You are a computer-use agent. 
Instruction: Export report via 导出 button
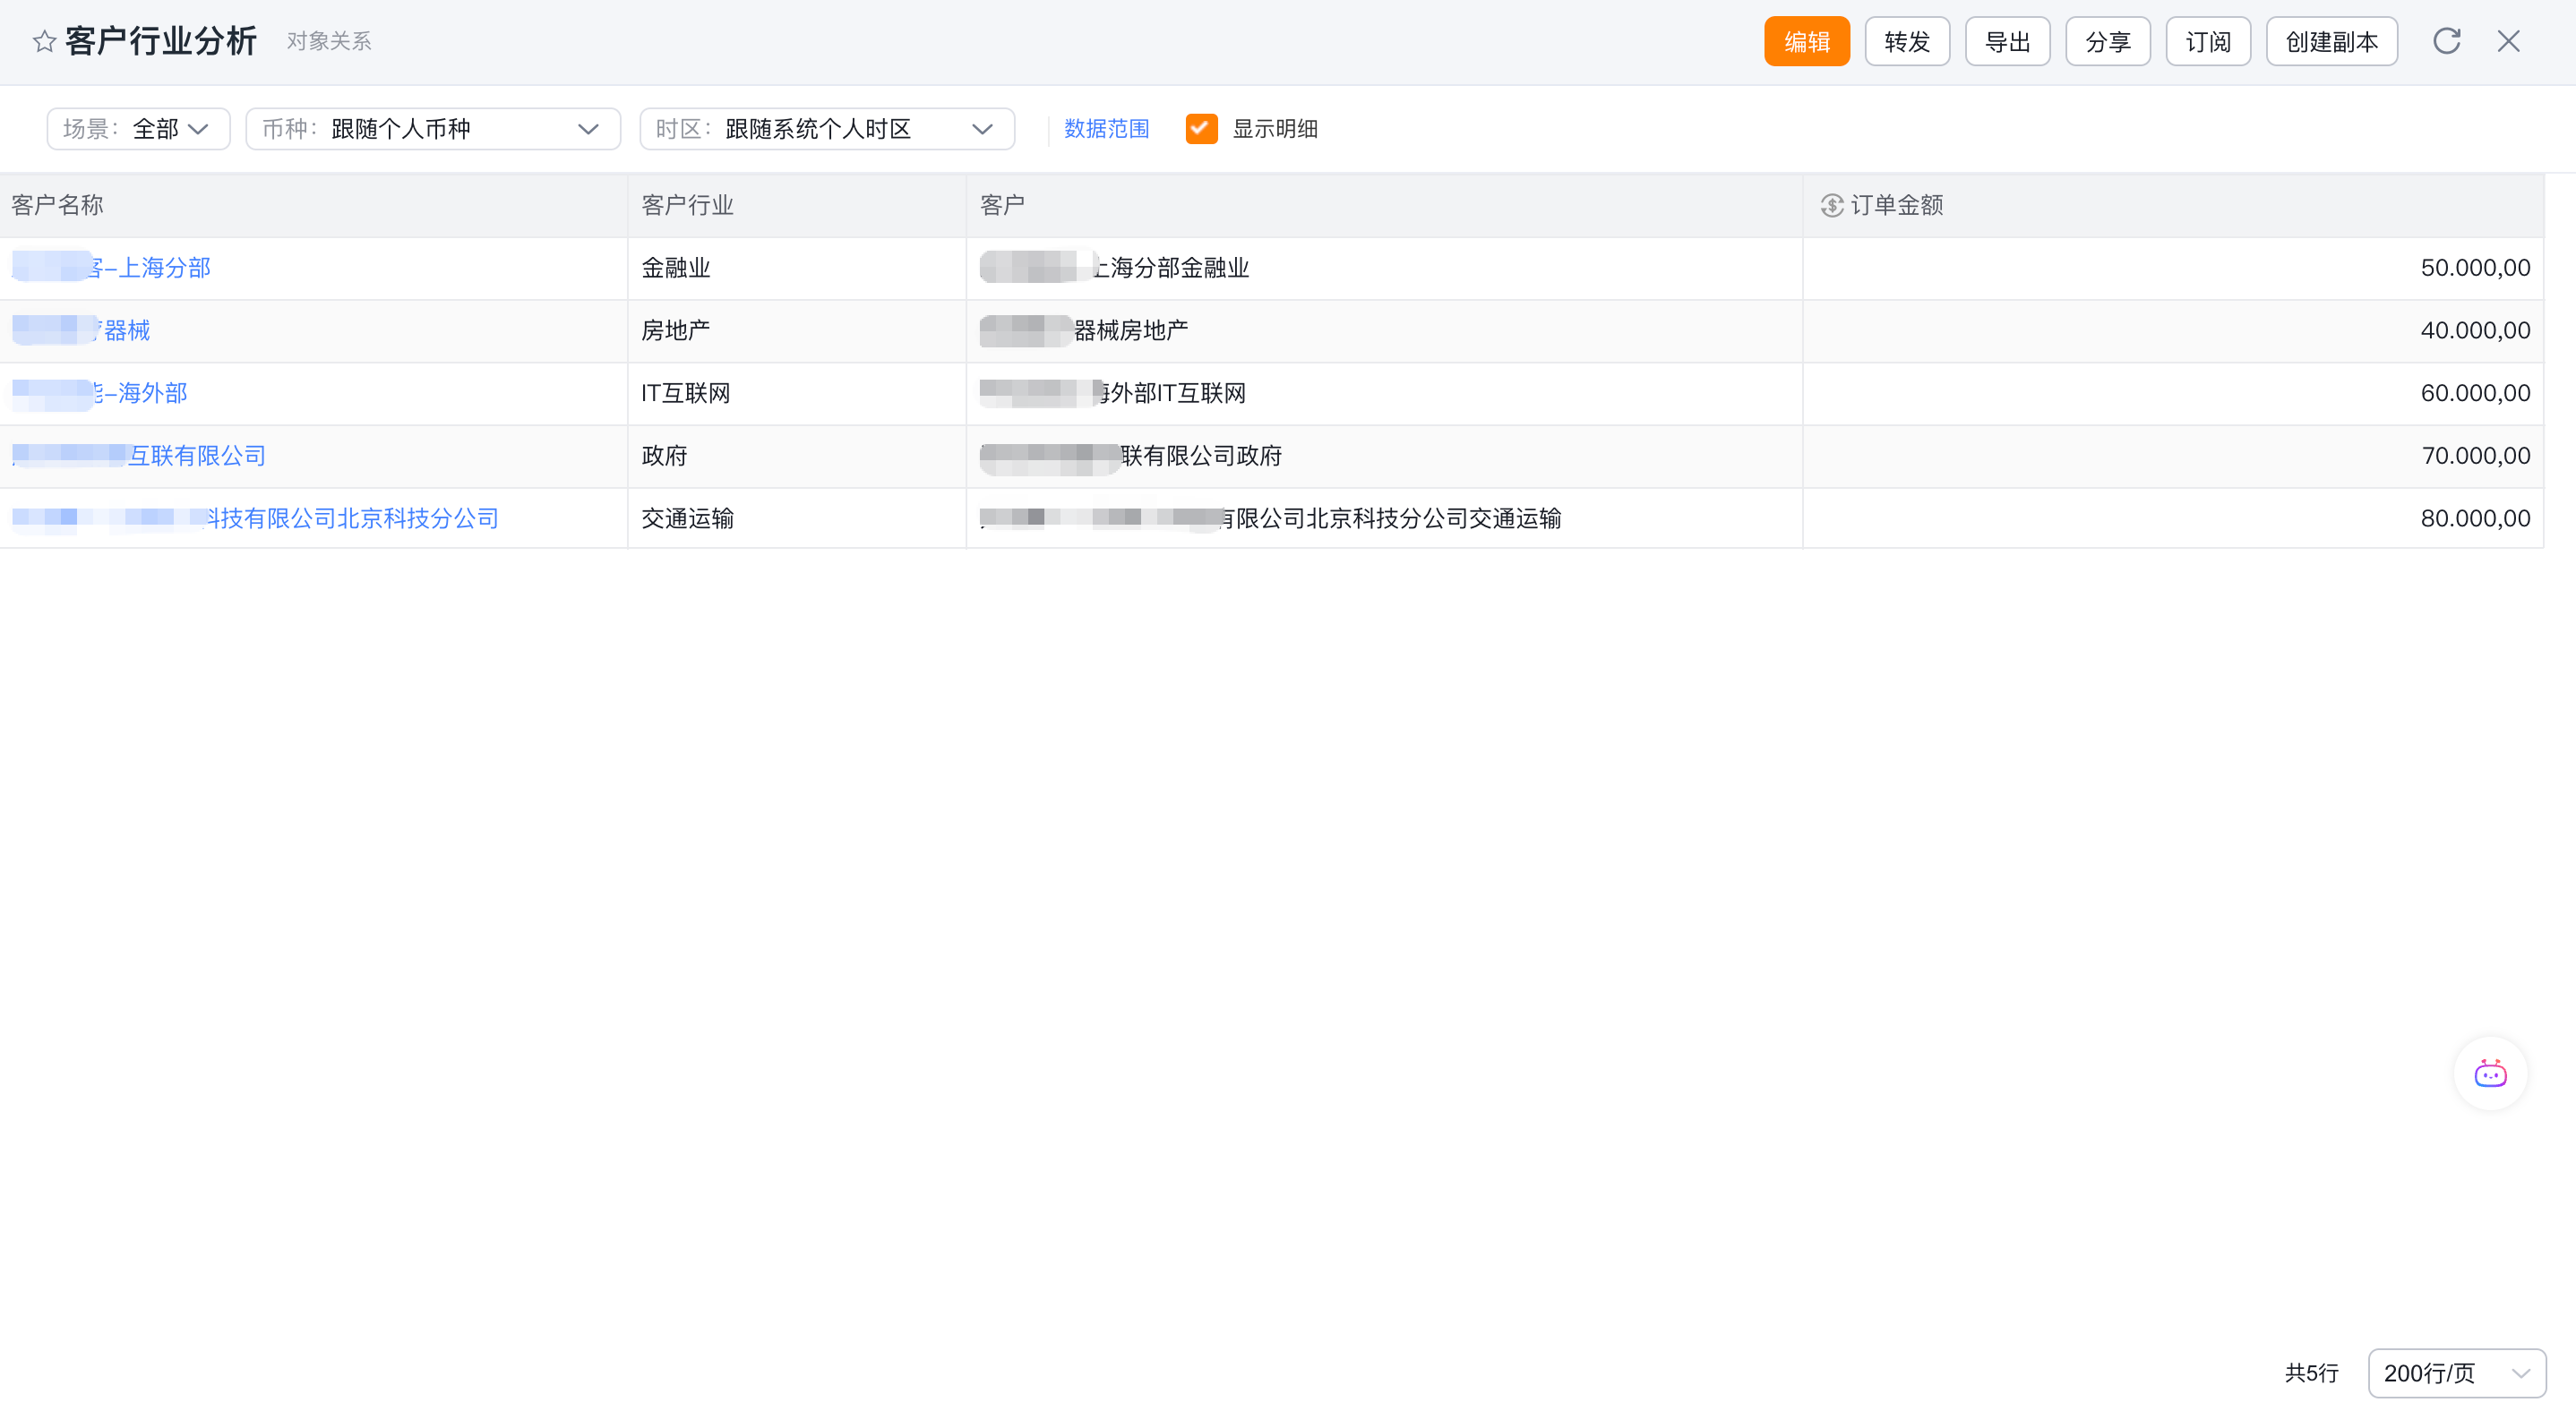(x=2007, y=41)
